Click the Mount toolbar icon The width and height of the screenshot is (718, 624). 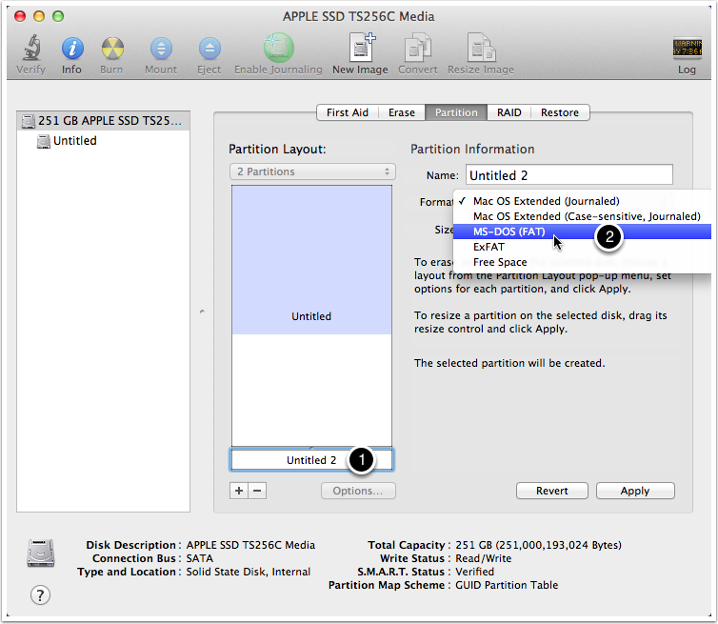coord(161,48)
